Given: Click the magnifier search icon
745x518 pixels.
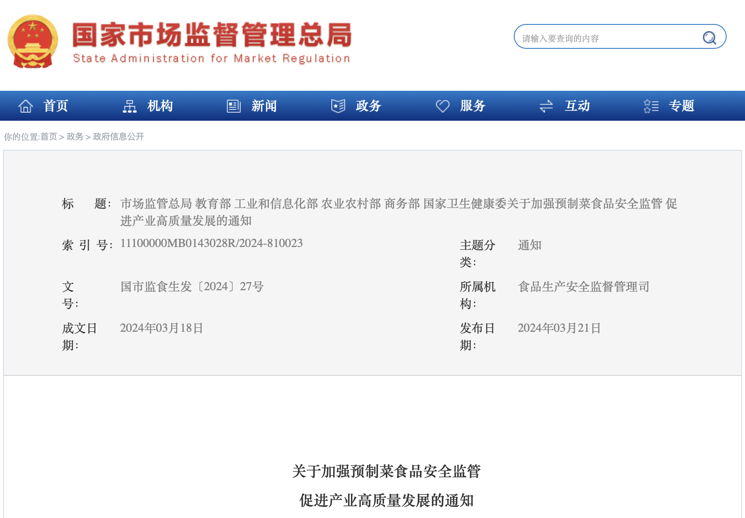Looking at the screenshot, I should [709, 38].
